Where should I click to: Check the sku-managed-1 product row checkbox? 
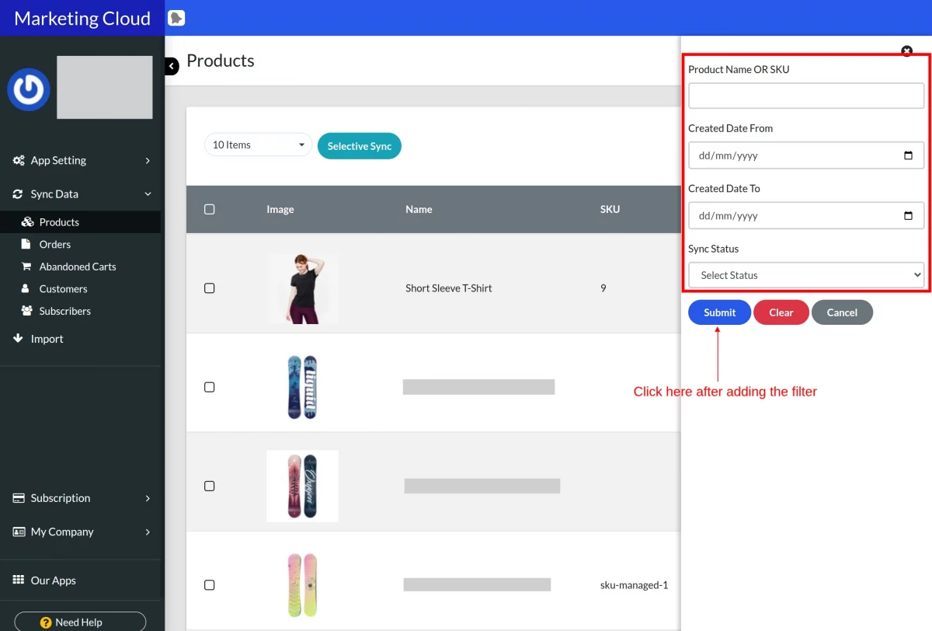tap(209, 585)
